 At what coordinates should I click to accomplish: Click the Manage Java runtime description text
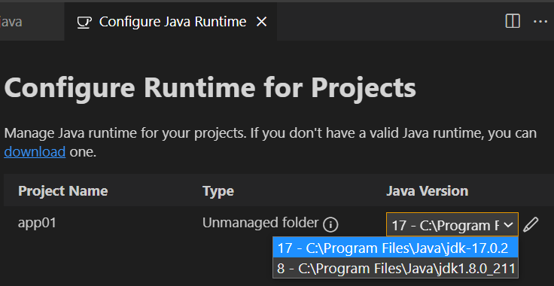(270, 142)
